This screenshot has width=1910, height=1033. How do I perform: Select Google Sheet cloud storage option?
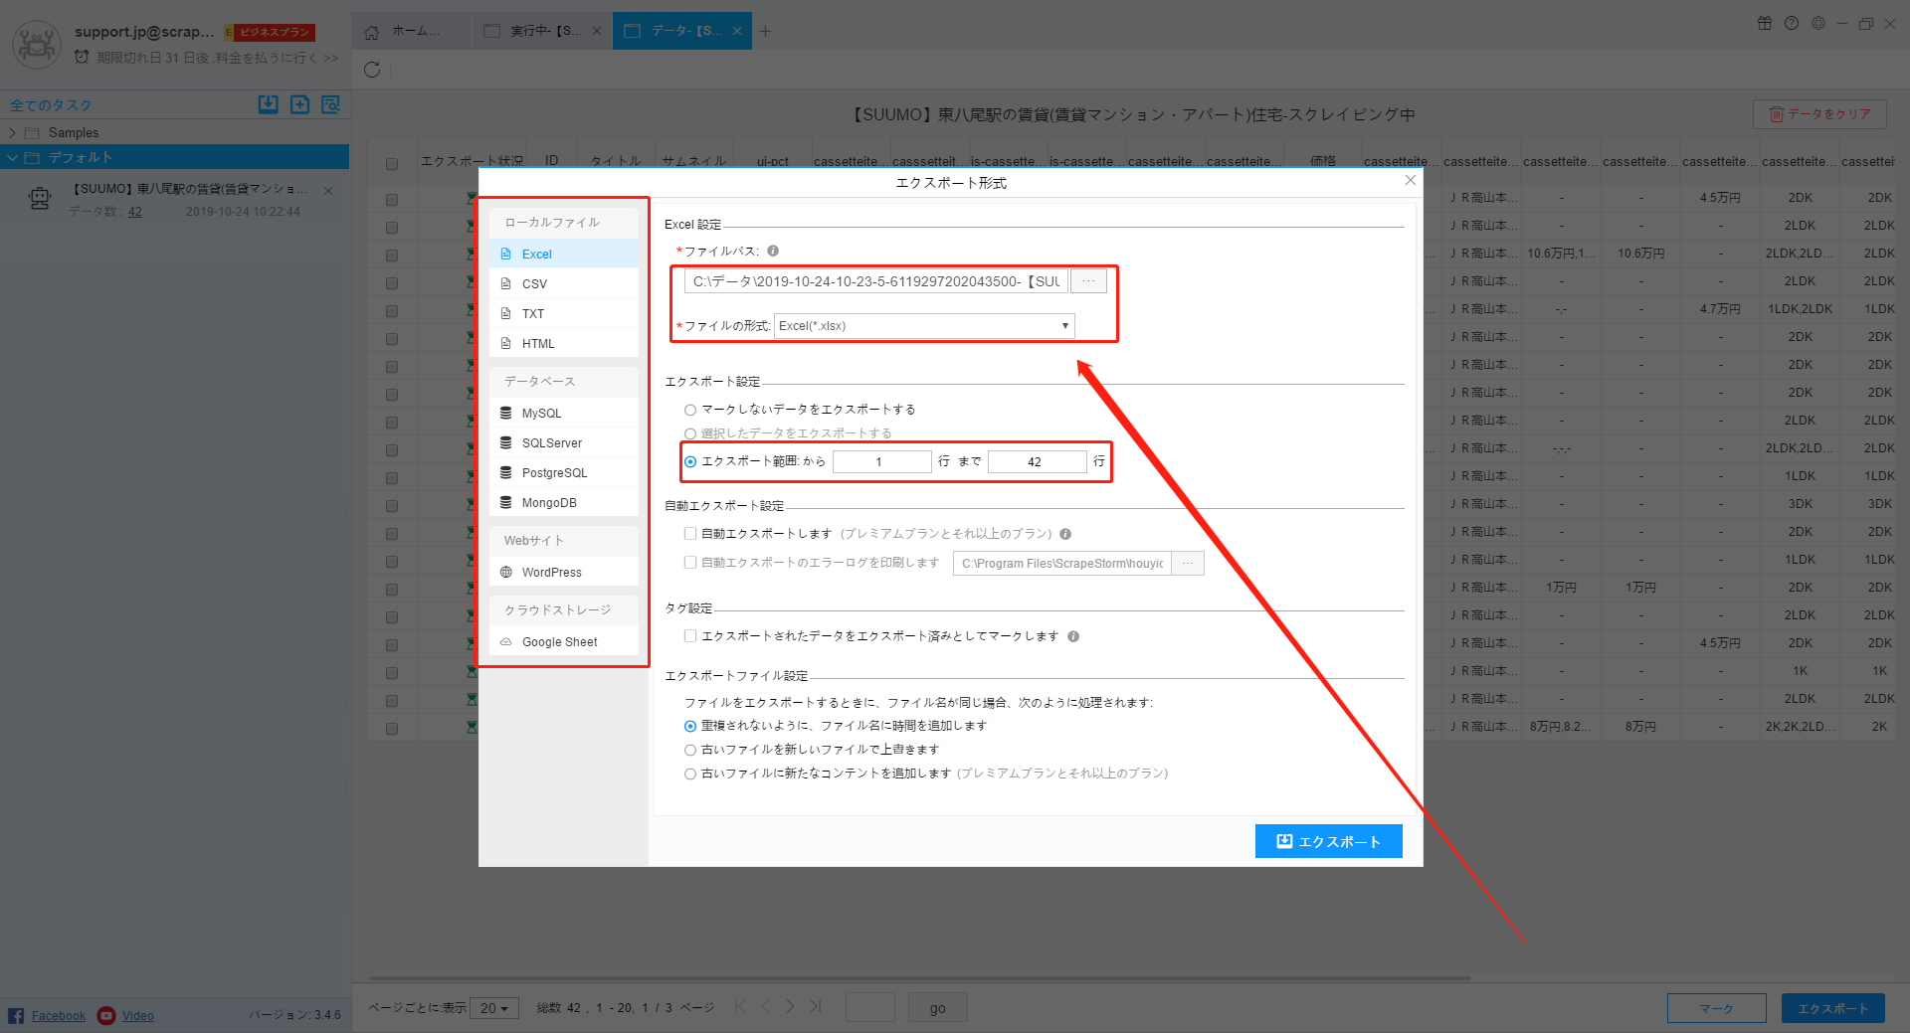click(563, 641)
